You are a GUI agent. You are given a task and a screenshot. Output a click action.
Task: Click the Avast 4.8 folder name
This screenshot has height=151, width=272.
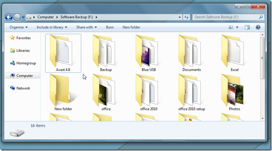(63, 70)
